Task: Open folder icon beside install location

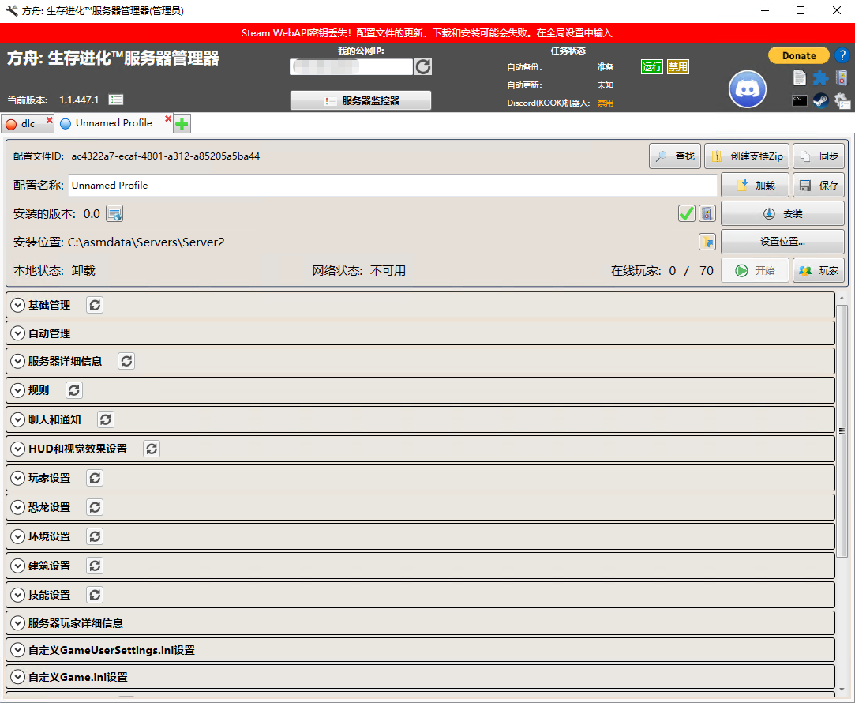Action: pos(707,242)
